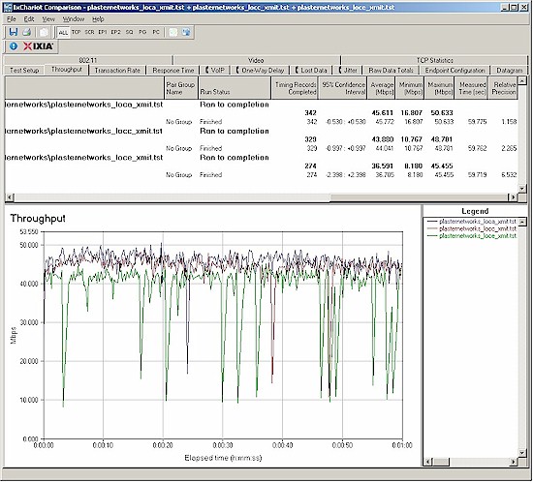Click the average value 36.705
The width and height of the screenshot is (533, 482).
(385, 174)
